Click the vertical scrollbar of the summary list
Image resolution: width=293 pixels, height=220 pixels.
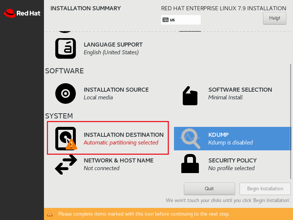290,122
